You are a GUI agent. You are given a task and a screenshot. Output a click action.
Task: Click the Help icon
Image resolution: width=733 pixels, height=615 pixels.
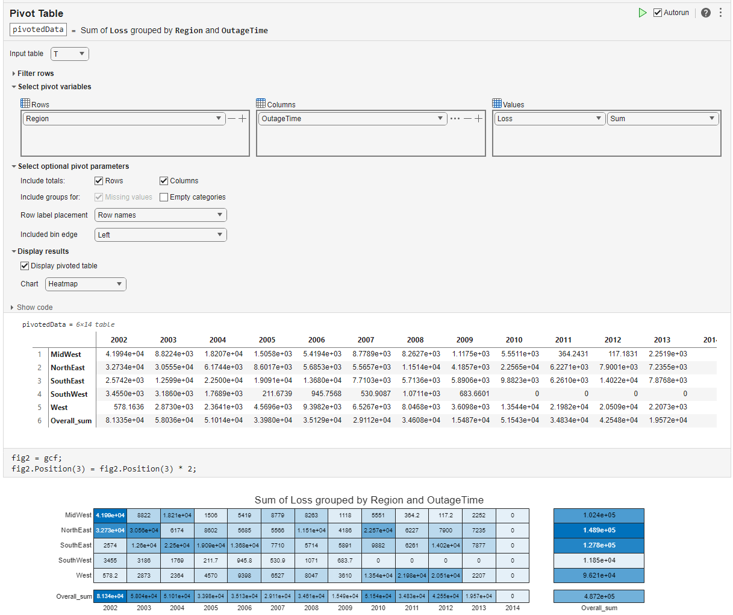[x=705, y=12]
